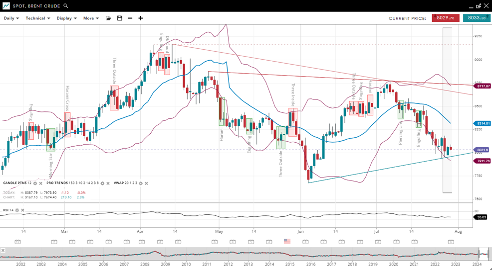
Task: Open the More menu
Action: click(x=91, y=18)
